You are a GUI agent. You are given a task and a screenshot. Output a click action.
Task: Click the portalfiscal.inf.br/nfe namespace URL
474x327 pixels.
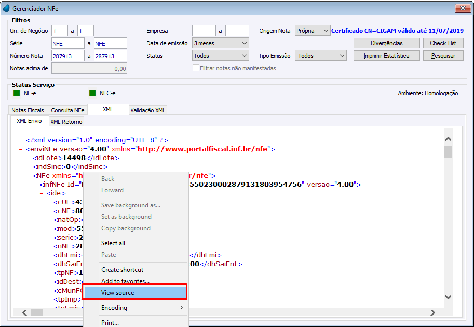point(202,149)
